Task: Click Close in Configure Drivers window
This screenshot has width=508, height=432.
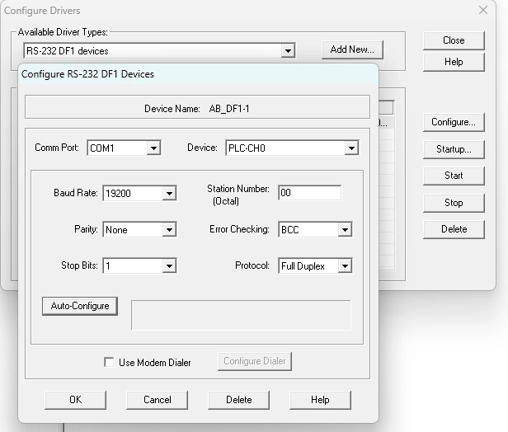Action: 454,40
